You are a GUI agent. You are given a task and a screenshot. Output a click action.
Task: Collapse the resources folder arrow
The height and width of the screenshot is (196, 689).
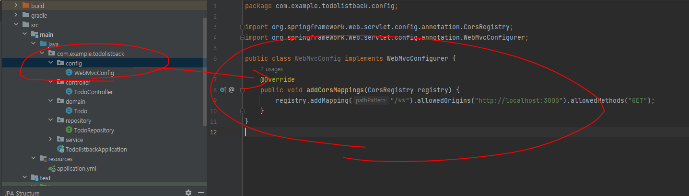pyautogui.click(x=33, y=159)
